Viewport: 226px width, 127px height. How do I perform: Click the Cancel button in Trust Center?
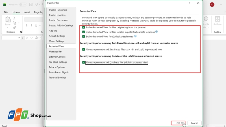[x=194, y=123]
